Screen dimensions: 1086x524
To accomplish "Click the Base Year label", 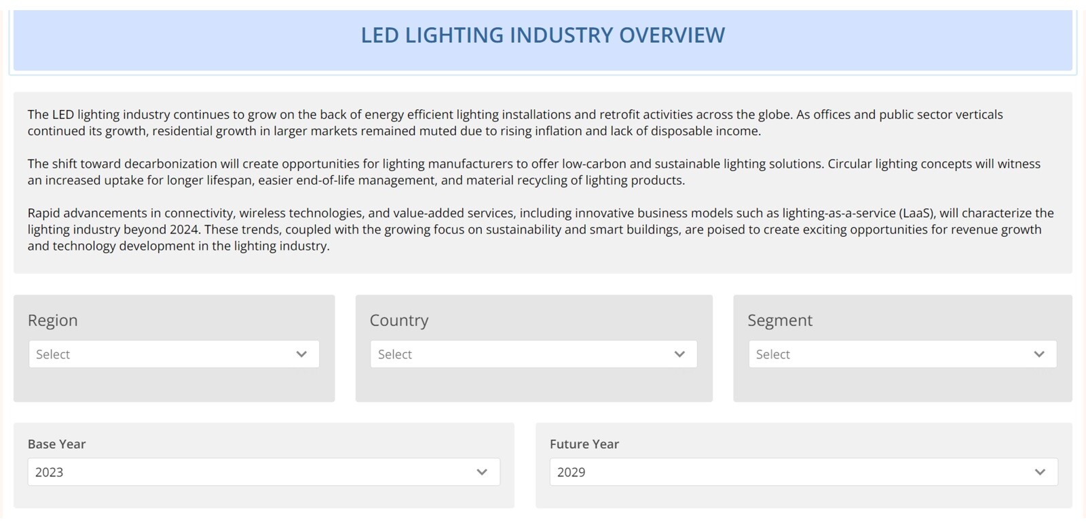I will (x=57, y=444).
